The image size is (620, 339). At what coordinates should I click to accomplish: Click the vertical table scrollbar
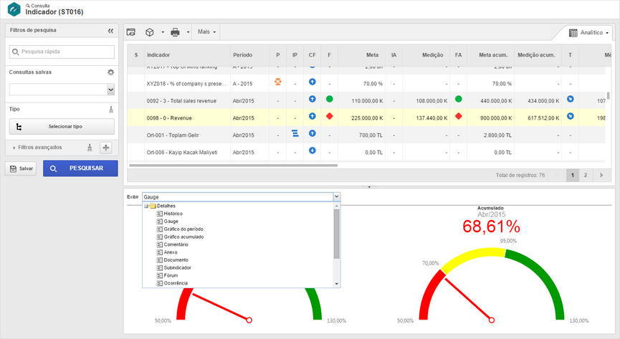(x=608, y=96)
